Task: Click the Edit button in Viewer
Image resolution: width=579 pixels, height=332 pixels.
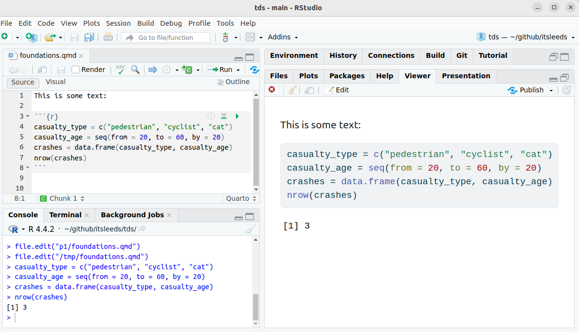Action: (x=337, y=90)
